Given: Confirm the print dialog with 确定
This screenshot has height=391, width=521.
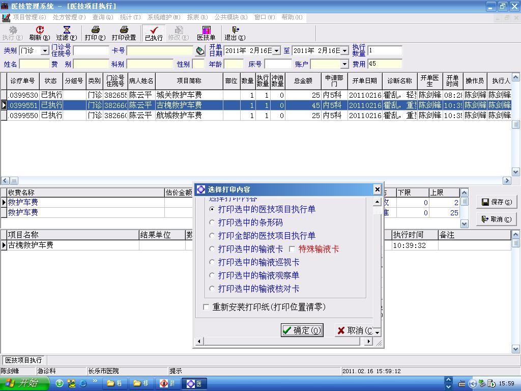Looking at the screenshot, I should pyautogui.click(x=302, y=330).
